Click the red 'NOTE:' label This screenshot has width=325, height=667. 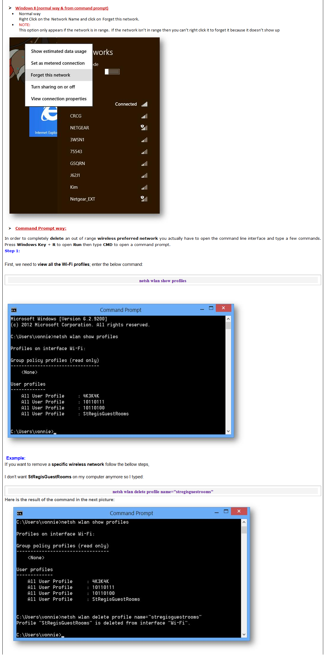(x=25, y=25)
